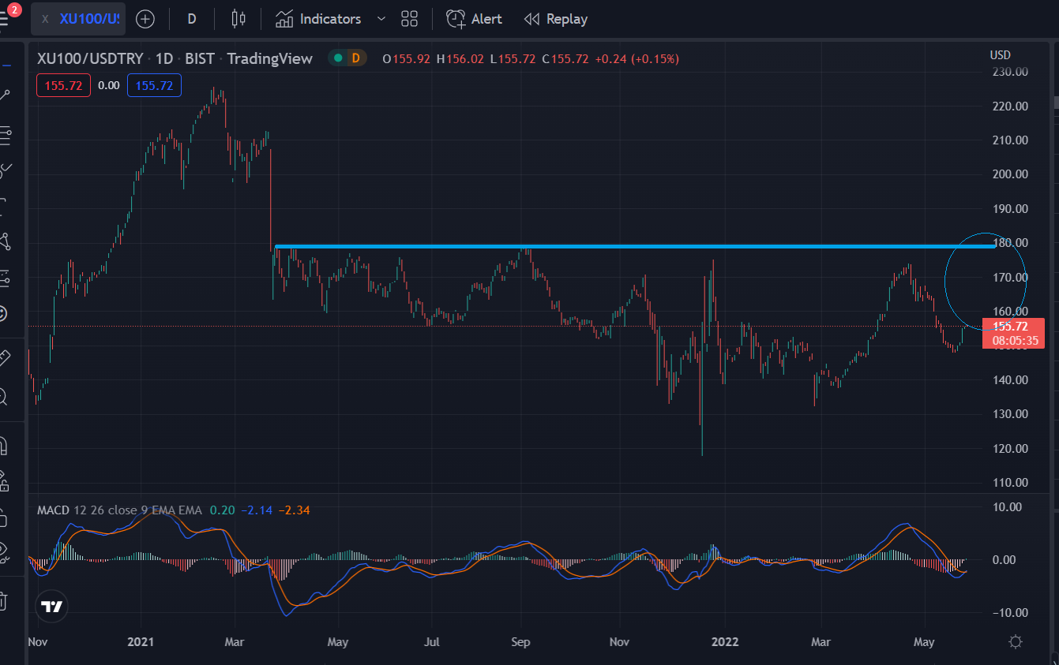Screen dimensions: 1059x665
Task: Click the TradingView logo on chart
Action: click(52, 607)
